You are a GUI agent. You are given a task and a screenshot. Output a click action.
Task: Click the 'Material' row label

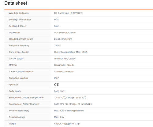[x=13, y=65]
